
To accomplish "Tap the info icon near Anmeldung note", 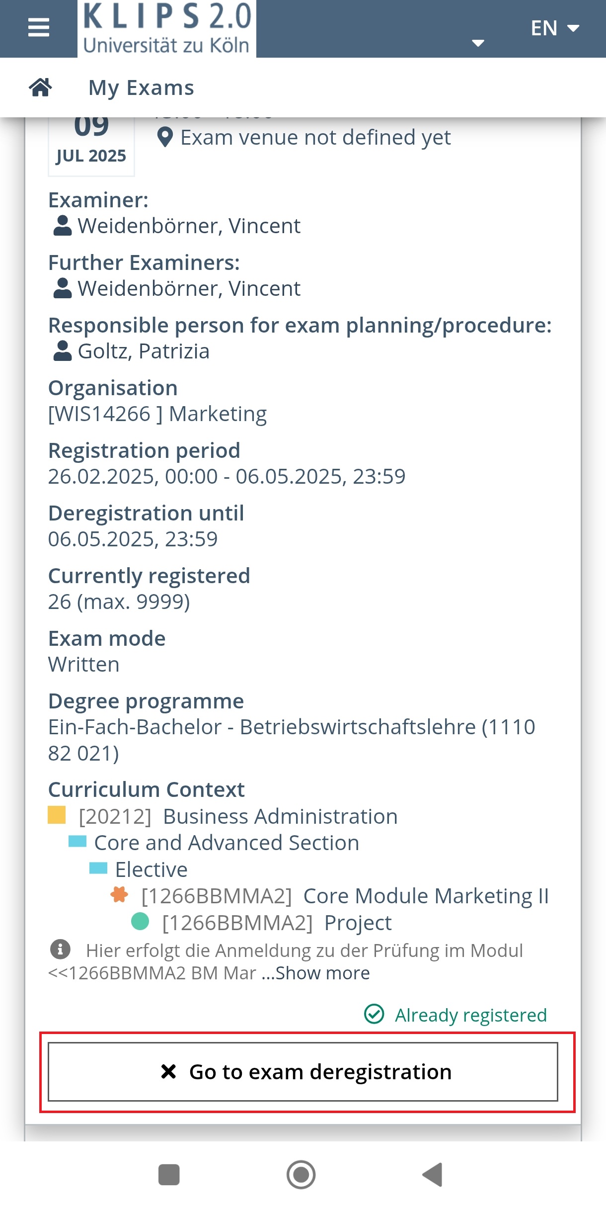I will [x=60, y=950].
